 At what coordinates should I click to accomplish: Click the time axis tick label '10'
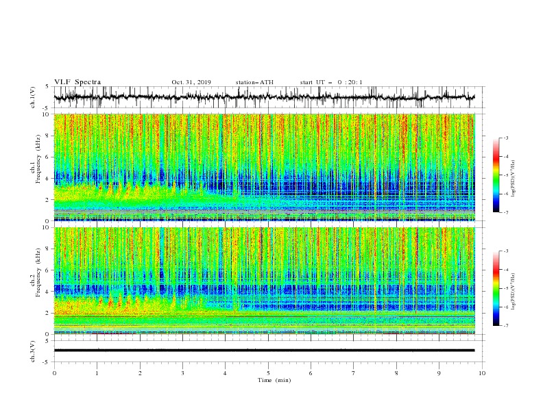click(x=482, y=373)
